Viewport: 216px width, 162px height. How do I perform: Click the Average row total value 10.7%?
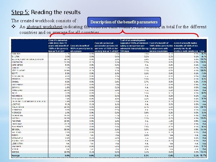(x=203, y=155)
